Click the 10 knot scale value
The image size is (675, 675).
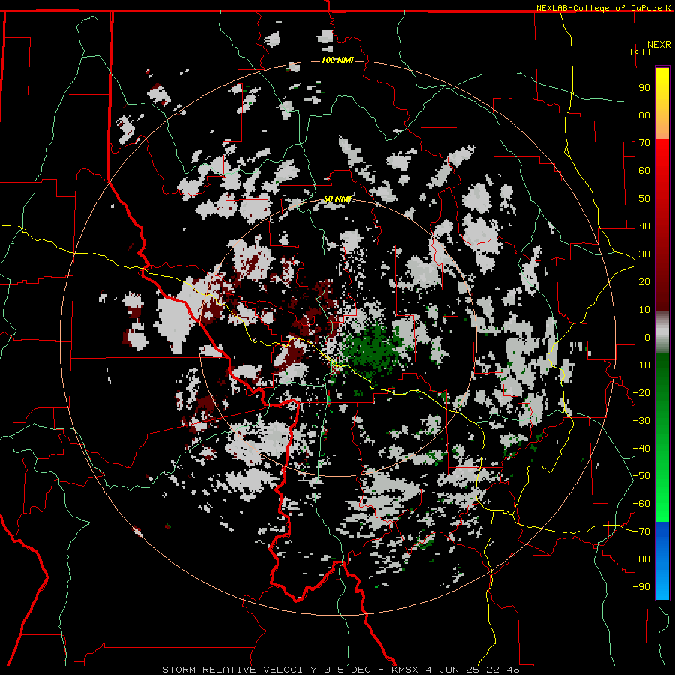(x=644, y=310)
